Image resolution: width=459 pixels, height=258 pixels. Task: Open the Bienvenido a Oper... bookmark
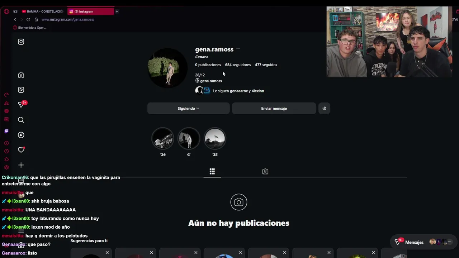[x=30, y=28]
